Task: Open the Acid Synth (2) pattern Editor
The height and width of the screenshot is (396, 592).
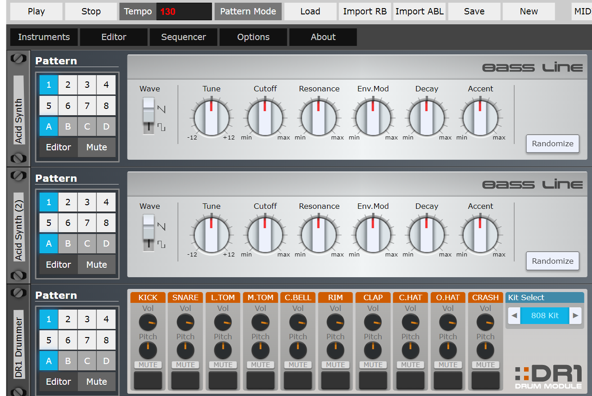Action: 59,265
